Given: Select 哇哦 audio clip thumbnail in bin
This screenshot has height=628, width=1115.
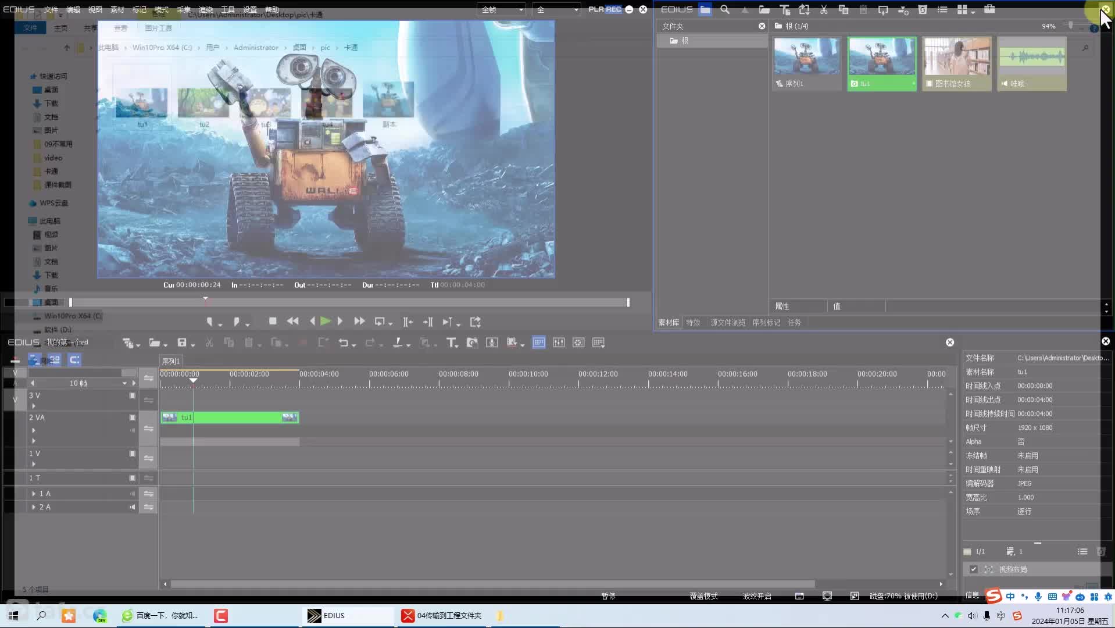Looking at the screenshot, I should (1032, 64).
